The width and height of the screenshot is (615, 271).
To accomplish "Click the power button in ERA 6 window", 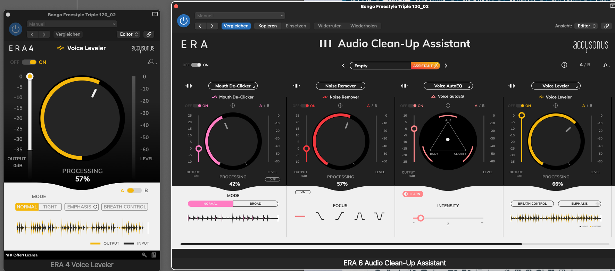I will 184,21.
